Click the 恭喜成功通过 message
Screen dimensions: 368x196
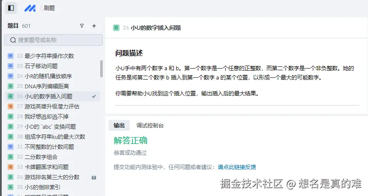(130, 153)
